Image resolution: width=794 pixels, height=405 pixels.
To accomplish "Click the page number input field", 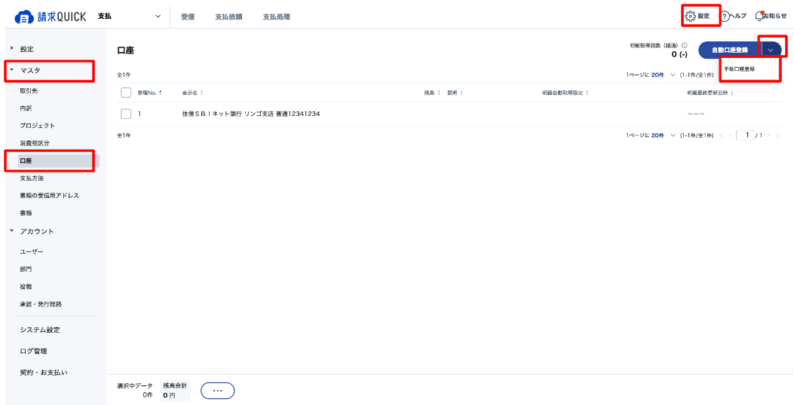I will (745, 136).
